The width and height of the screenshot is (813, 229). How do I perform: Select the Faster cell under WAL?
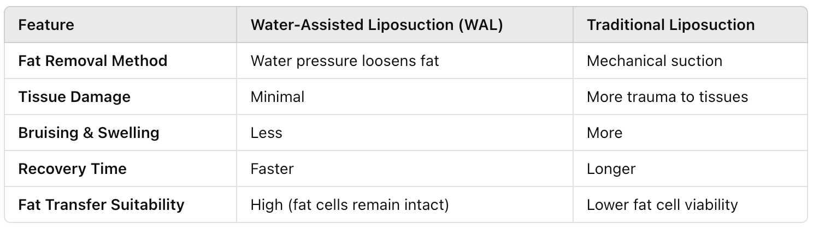click(x=272, y=169)
